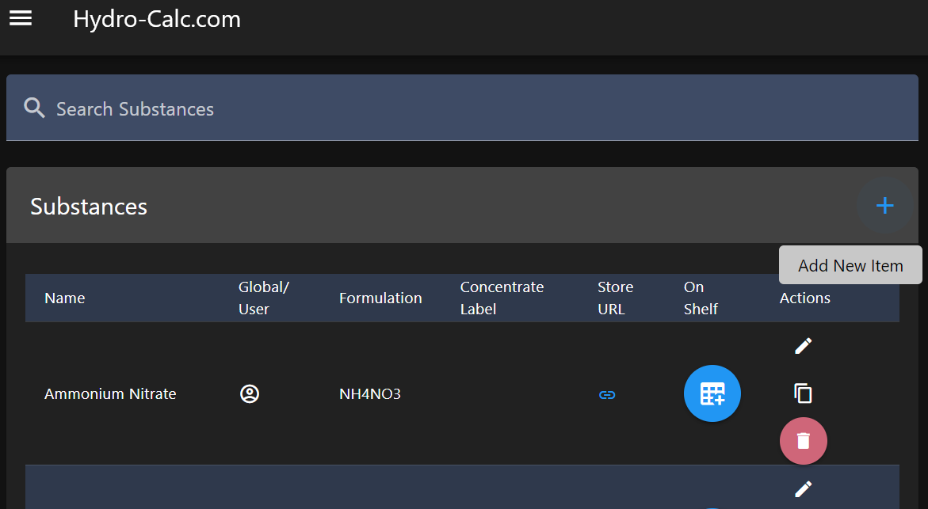Image resolution: width=928 pixels, height=509 pixels.
Task: Click the Substances panel title
Action: (88, 206)
